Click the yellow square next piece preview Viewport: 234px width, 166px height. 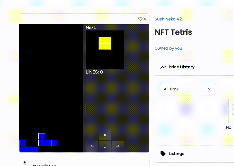[x=105, y=43]
